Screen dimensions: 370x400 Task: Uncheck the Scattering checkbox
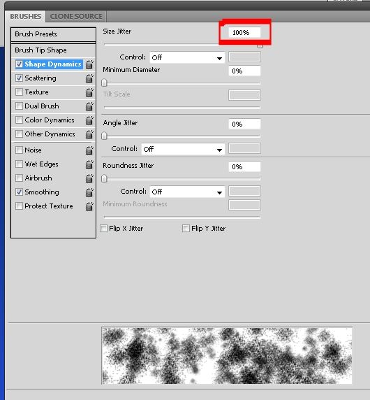(x=19, y=78)
